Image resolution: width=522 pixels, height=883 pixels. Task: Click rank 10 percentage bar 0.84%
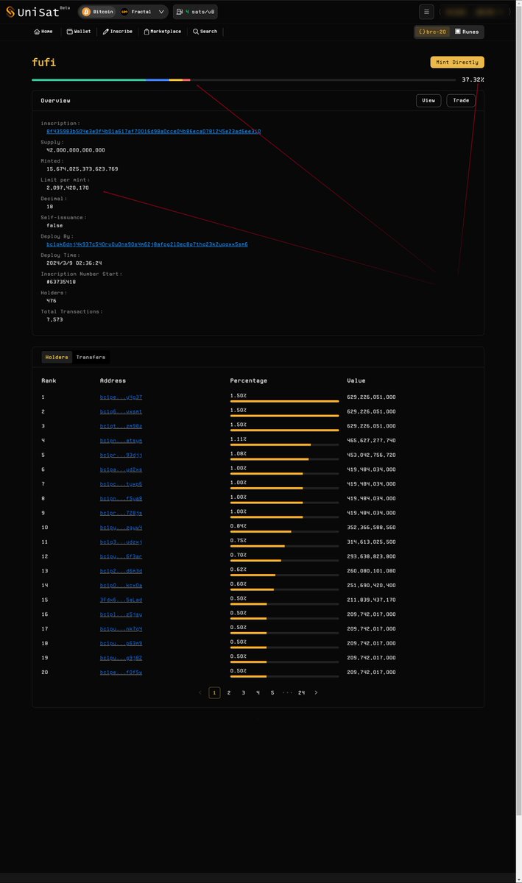pos(284,532)
